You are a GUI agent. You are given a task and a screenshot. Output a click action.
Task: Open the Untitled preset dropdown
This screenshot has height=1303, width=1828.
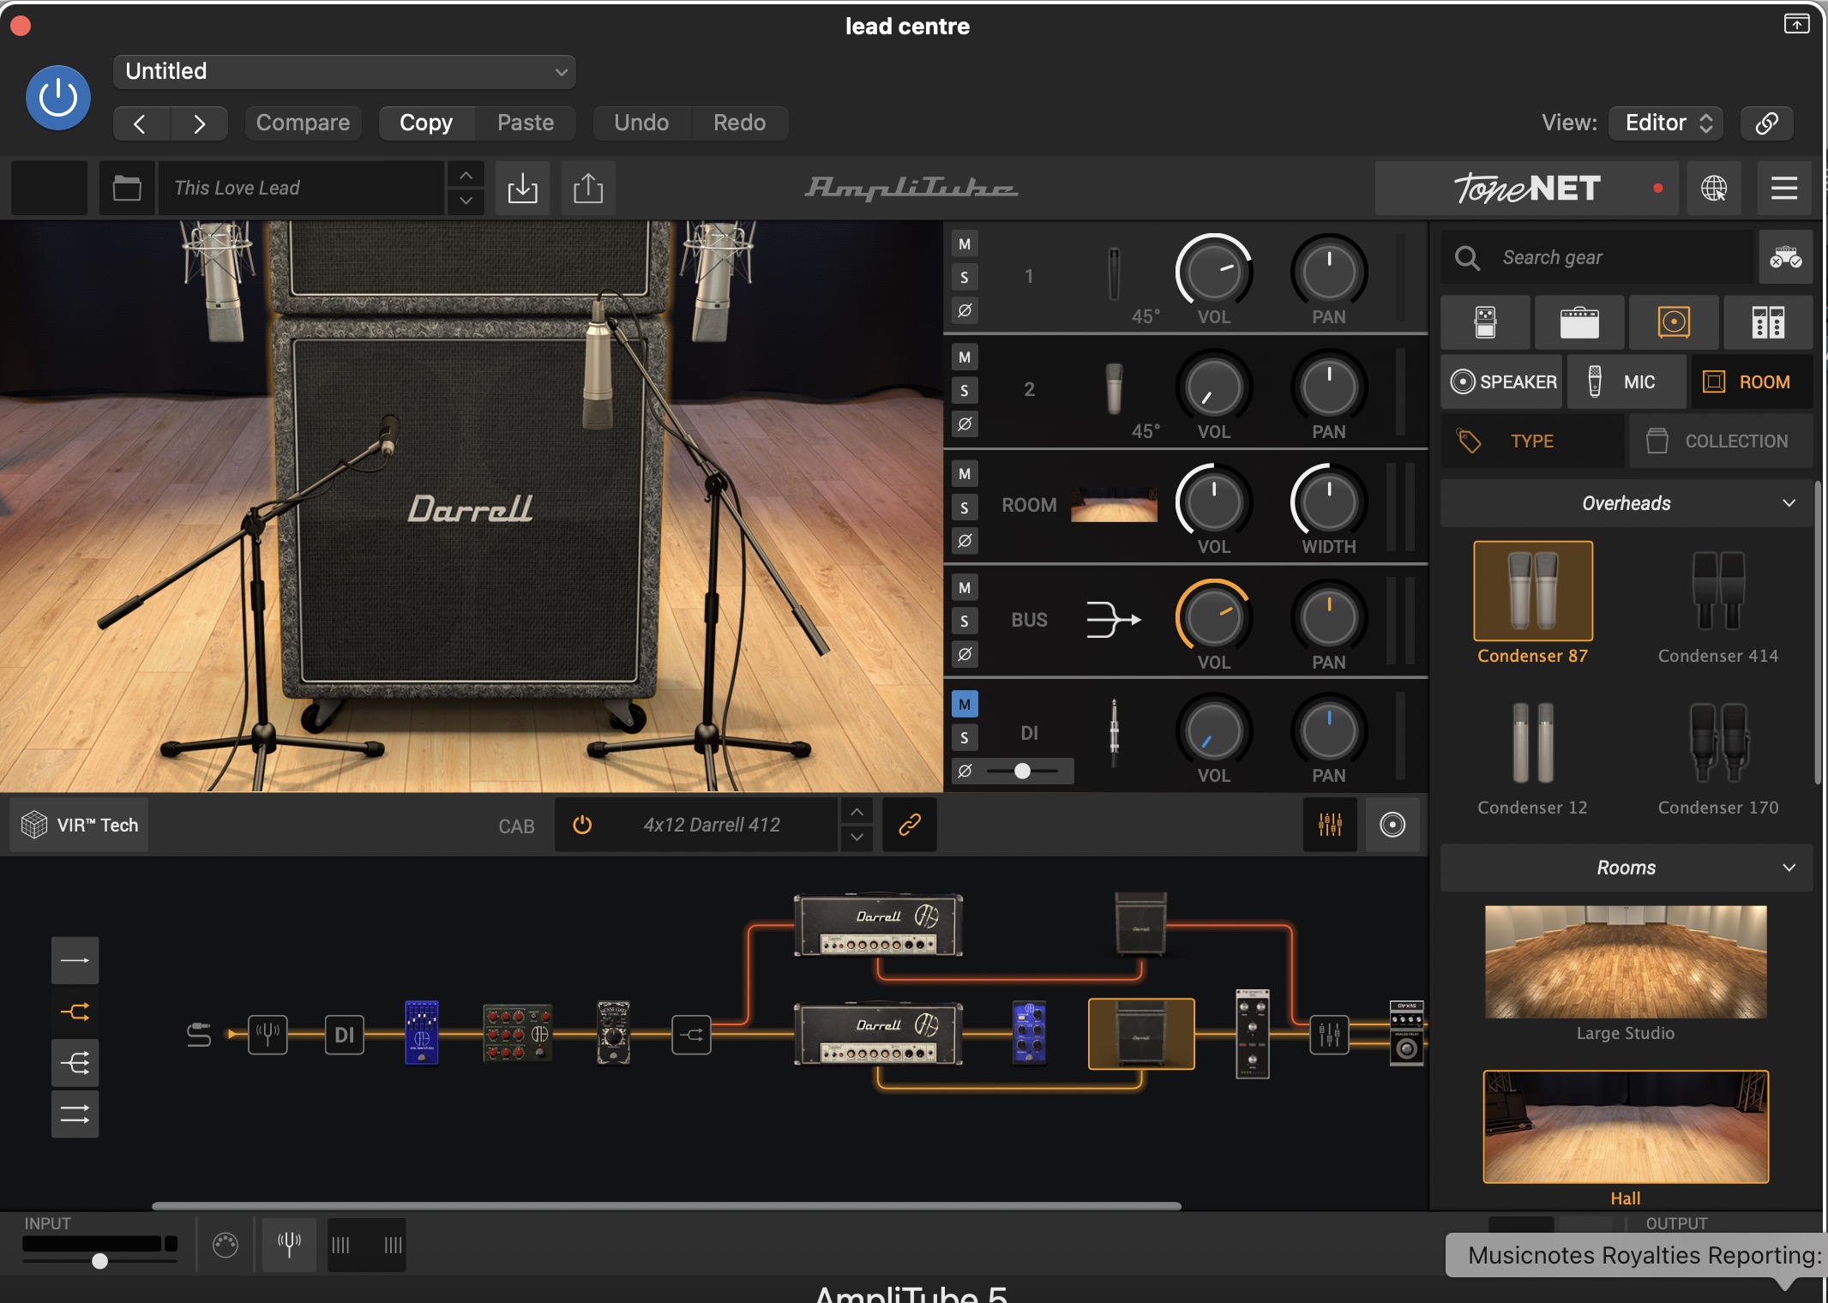tap(344, 71)
